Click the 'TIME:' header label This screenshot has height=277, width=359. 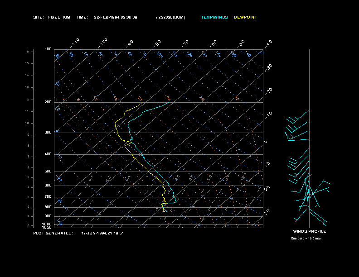(x=82, y=17)
